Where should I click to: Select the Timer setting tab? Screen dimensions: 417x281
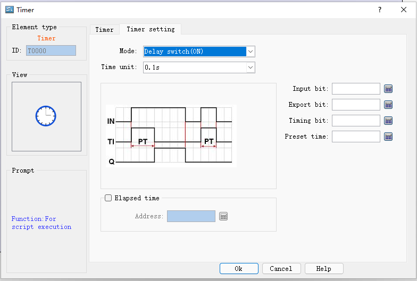[151, 30]
